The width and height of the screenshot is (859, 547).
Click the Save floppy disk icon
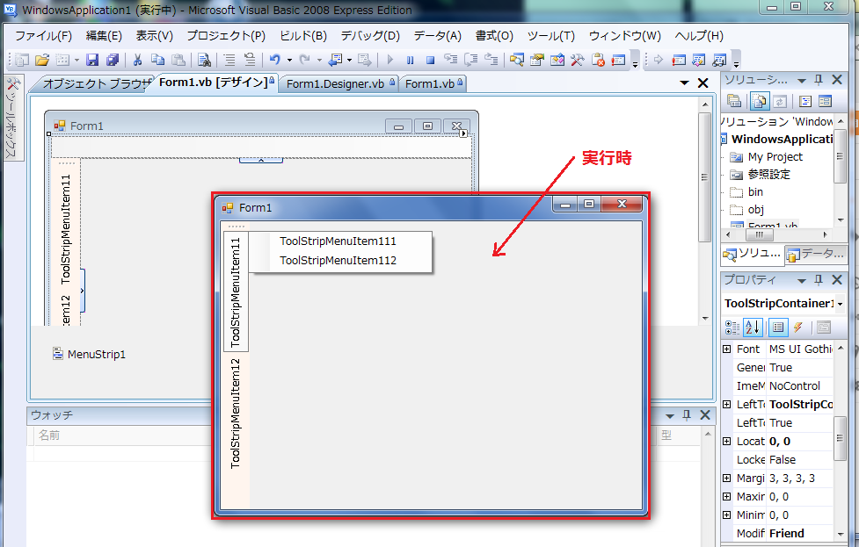(x=92, y=60)
